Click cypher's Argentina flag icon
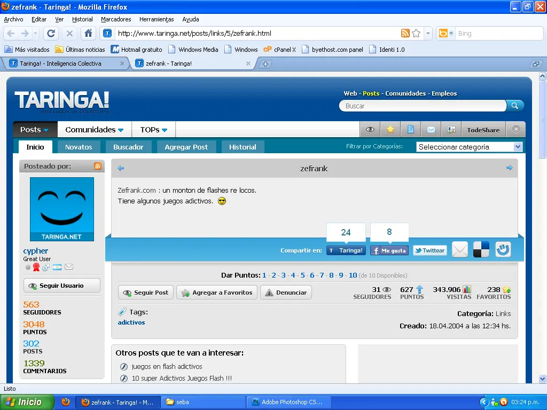The width and height of the screenshot is (547, 410). click(57, 267)
